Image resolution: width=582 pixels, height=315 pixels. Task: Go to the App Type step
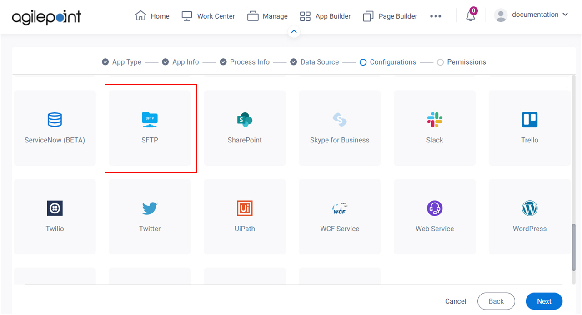[122, 62]
